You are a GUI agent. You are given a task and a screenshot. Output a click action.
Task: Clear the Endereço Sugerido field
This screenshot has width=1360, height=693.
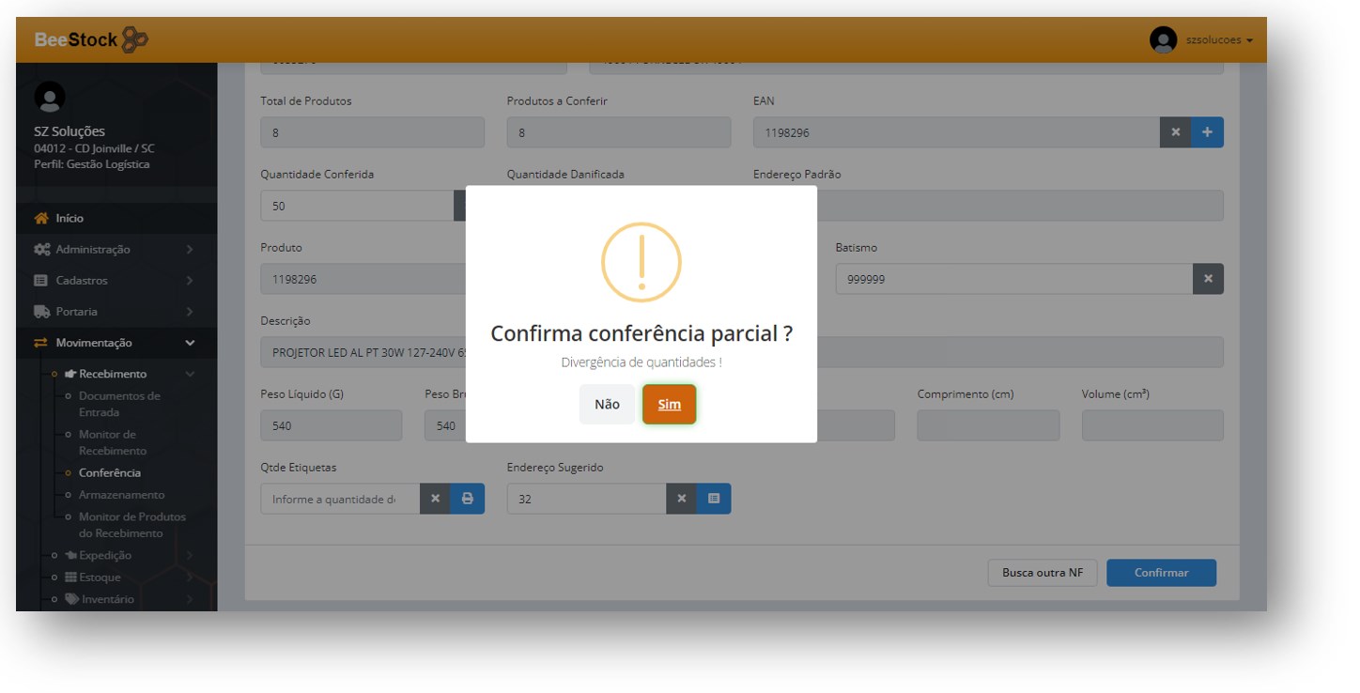(682, 499)
